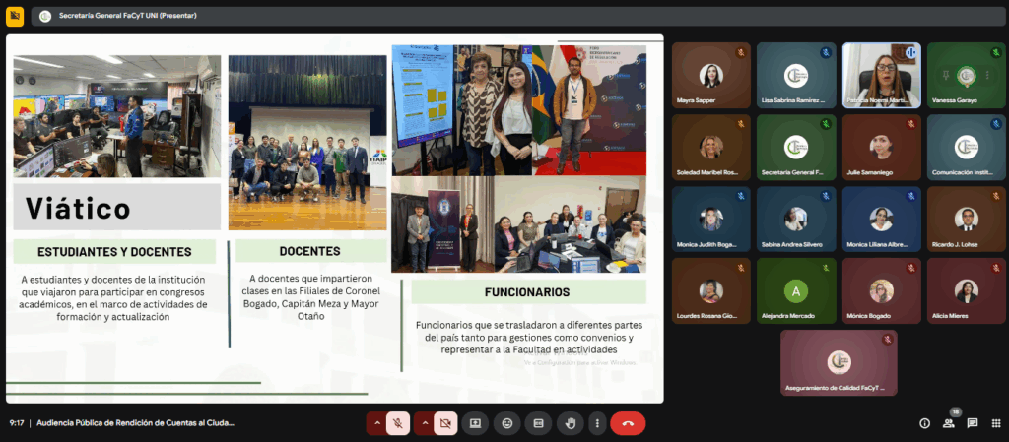Expand video settings arrow beside camera
This screenshot has height=442, width=1009.
[x=424, y=423]
